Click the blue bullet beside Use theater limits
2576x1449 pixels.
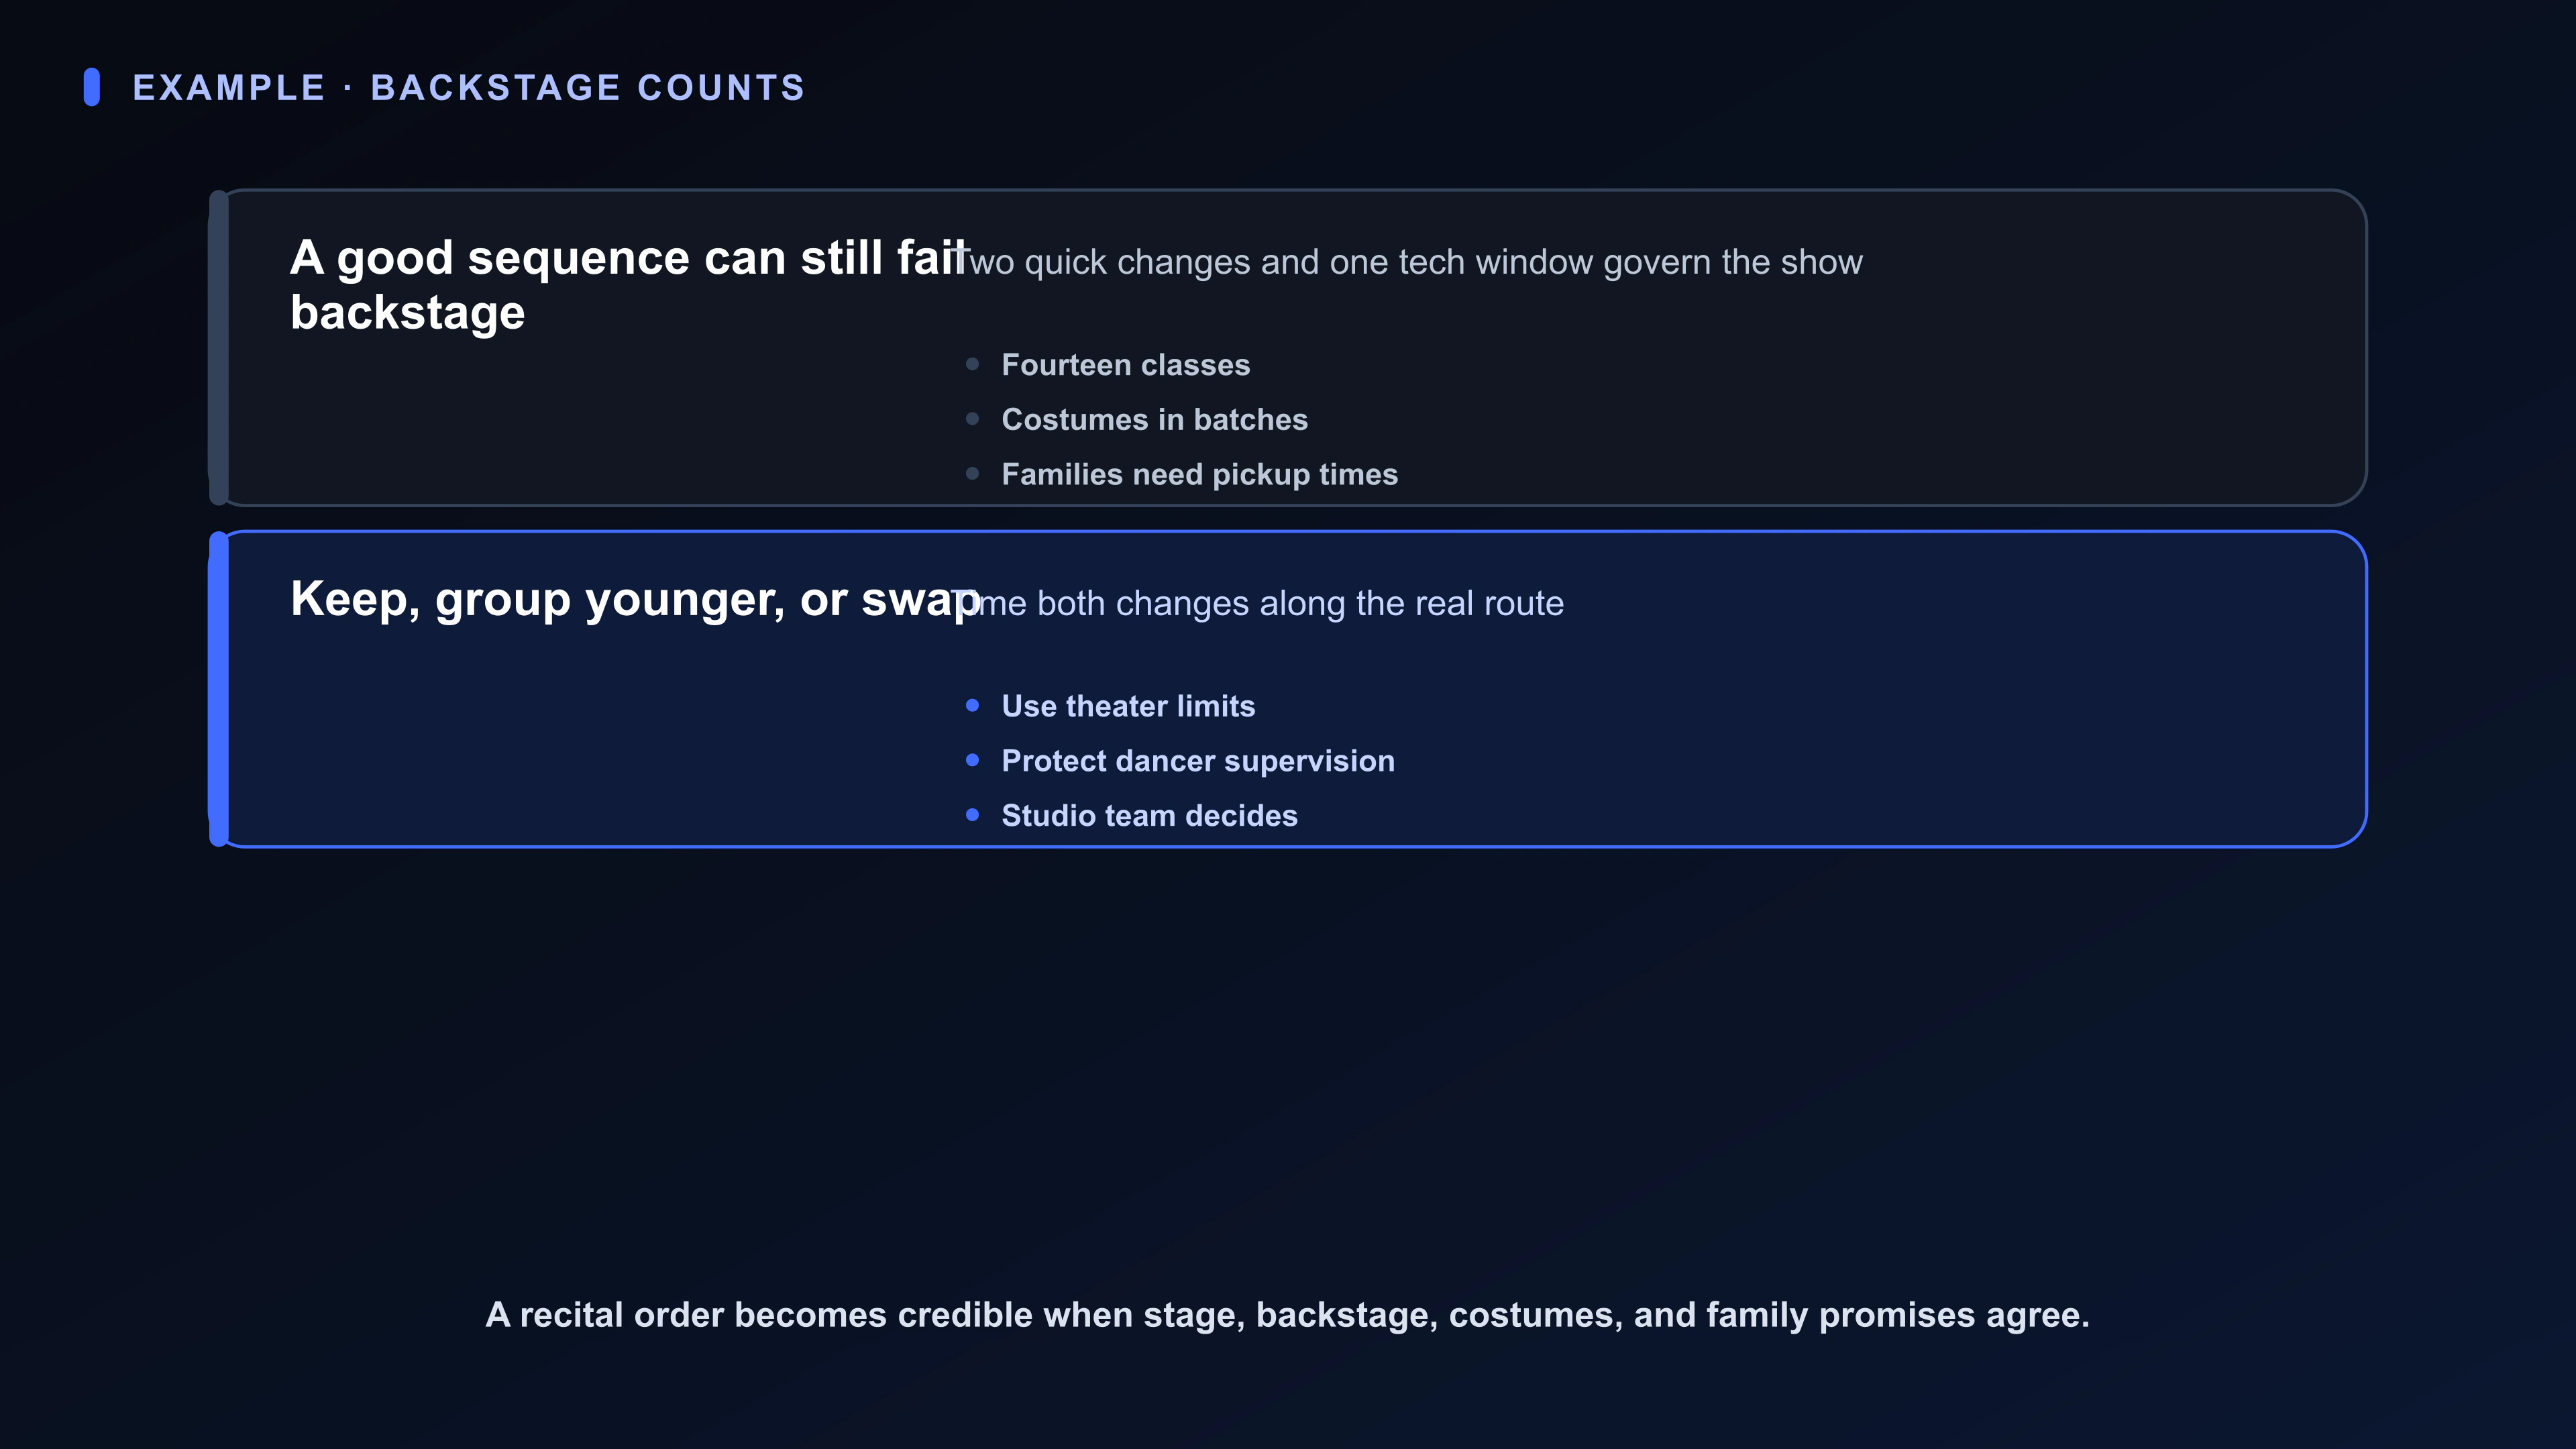tap(972, 705)
